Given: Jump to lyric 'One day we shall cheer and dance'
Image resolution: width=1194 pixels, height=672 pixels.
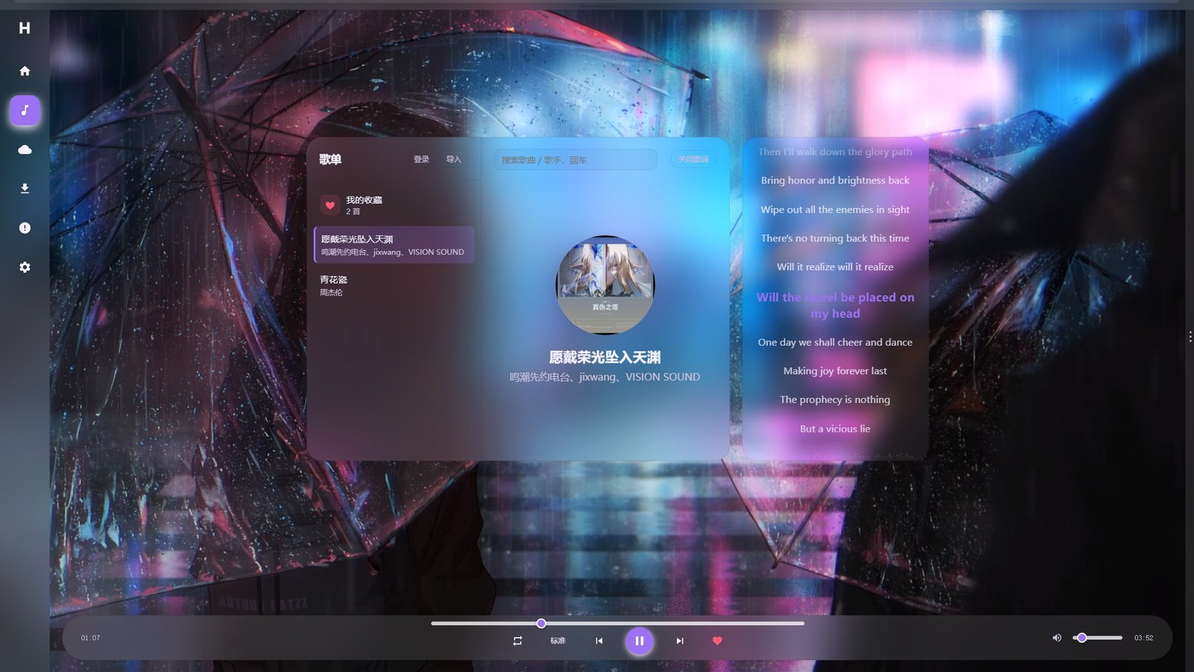Looking at the screenshot, I should [x=835, y=343].
